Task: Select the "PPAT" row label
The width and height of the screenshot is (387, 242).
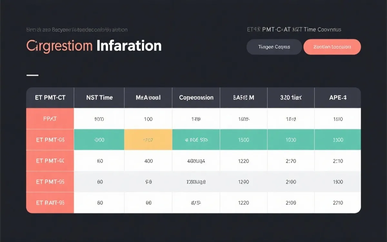Action: [x=50, y=119]
